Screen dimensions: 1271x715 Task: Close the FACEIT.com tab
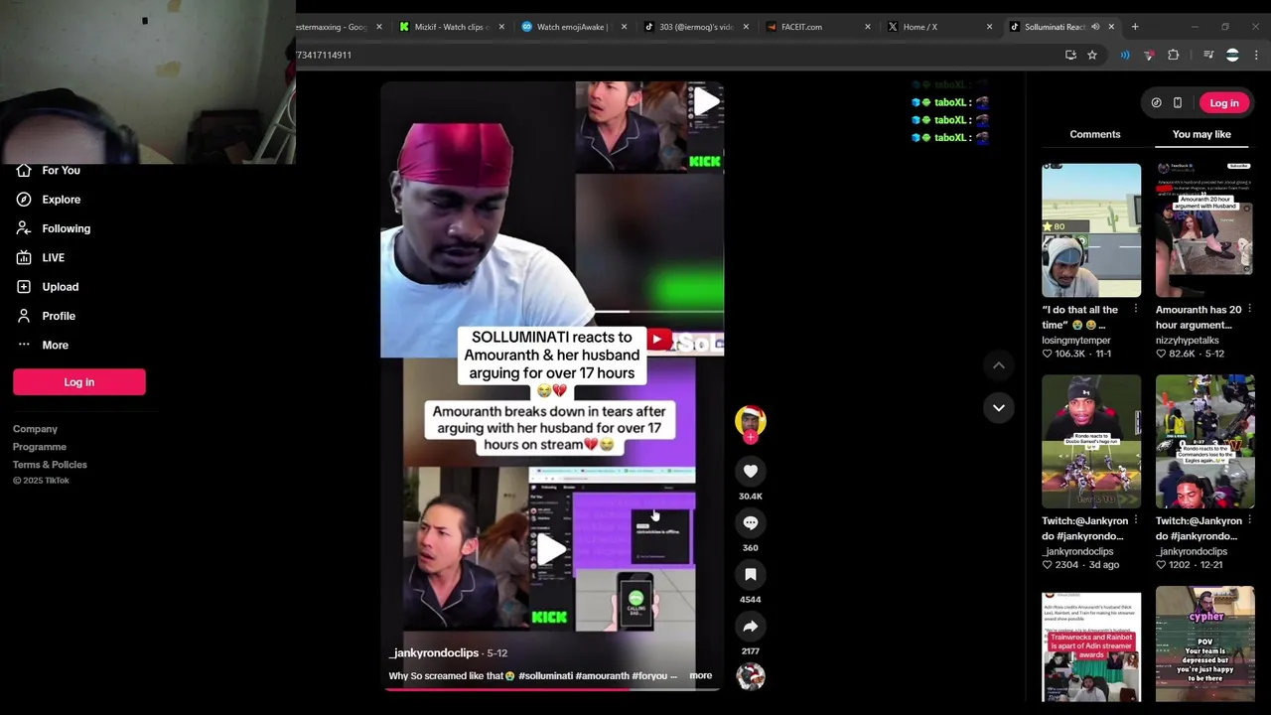tap(867, 27)
